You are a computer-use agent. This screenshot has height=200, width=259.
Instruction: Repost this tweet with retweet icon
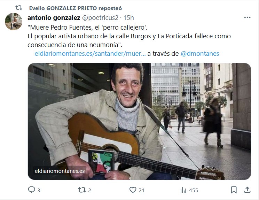click(82, 190)
